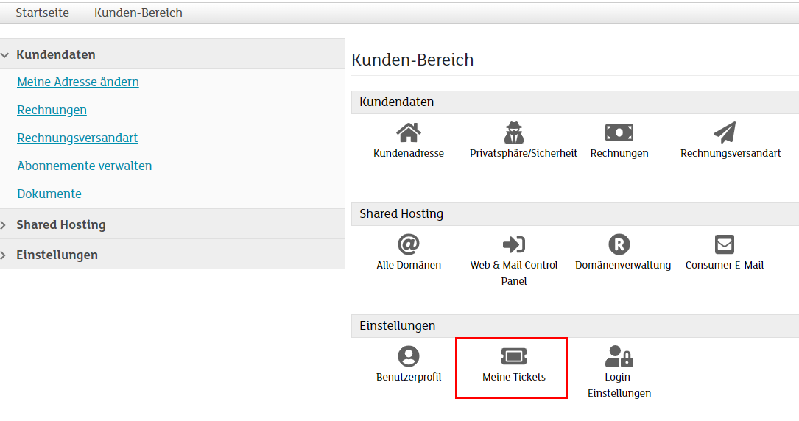Select Kunden-Bereich in top menu

pos(138,13)
